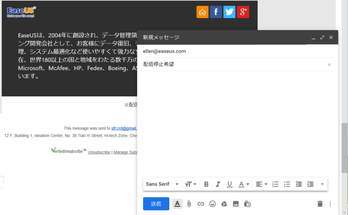Insert a numbered list
Screen dimensions: 348x215
coord(275,184)
